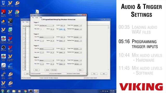The height and width of the screenshot is (93, 166).
Task: Click chapter "05:16 Programming trigger inputs"
Action: 138,44
